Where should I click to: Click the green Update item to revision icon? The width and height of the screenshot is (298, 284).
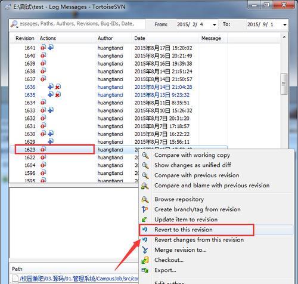[145, 220]
